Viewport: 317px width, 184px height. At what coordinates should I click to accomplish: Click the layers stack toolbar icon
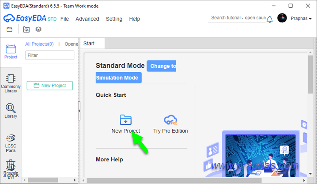[38, 30]
